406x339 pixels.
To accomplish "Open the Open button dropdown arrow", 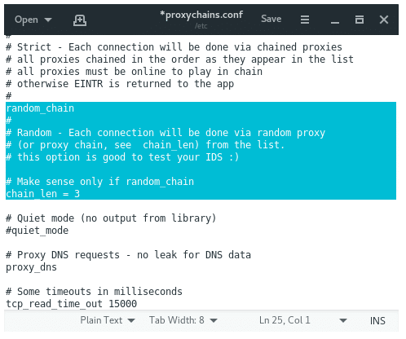I will (48, 20).
